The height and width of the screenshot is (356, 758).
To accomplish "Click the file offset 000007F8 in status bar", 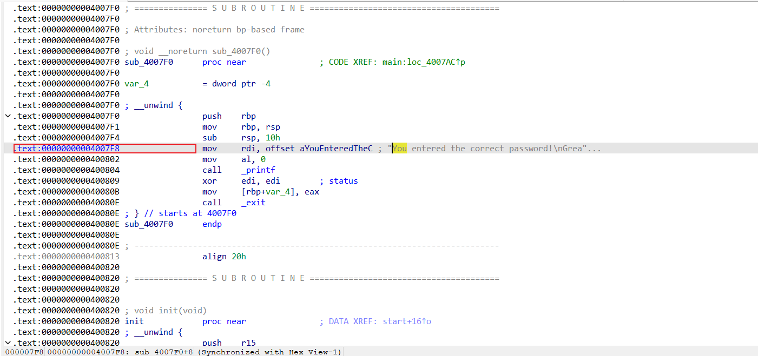I will [23, 352].
